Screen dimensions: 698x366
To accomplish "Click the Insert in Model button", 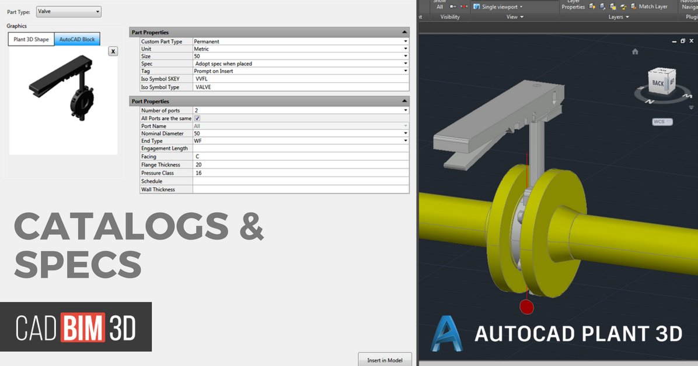I will [x=385, y=360].
